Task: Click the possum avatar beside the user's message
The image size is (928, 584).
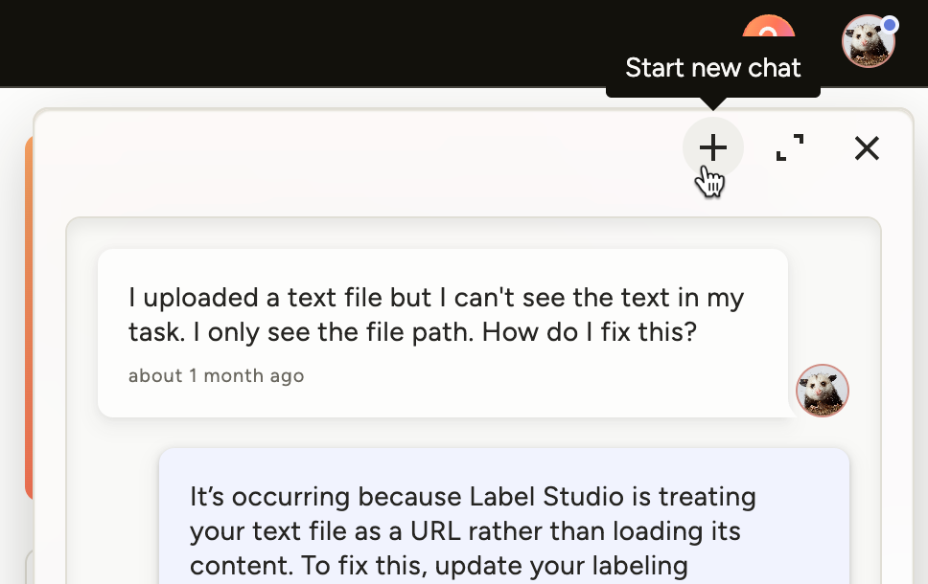Action: point(822,391)
